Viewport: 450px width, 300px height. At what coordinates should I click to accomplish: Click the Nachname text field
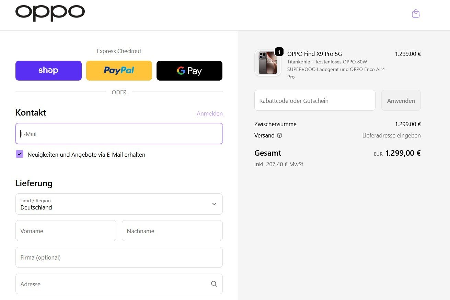[x=172, y=231]
